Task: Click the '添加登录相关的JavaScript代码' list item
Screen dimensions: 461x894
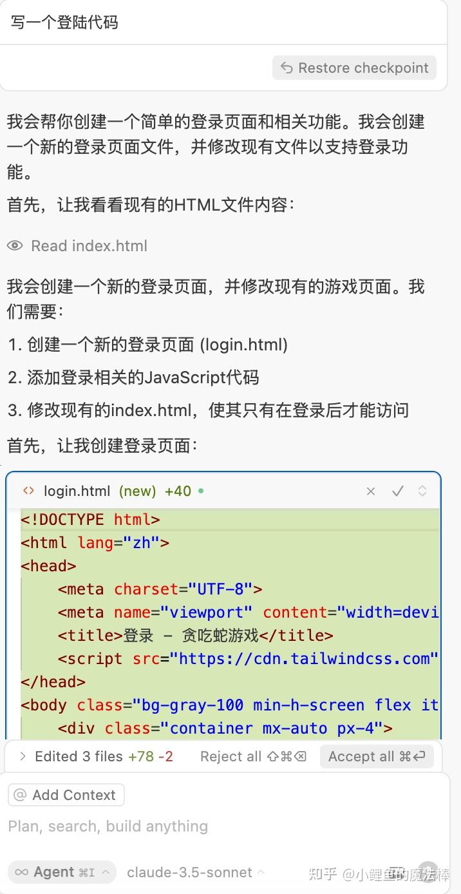Action: [x=133, y=377]
